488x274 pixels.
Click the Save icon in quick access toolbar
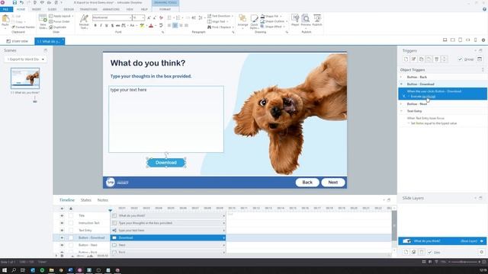point(14,2)
